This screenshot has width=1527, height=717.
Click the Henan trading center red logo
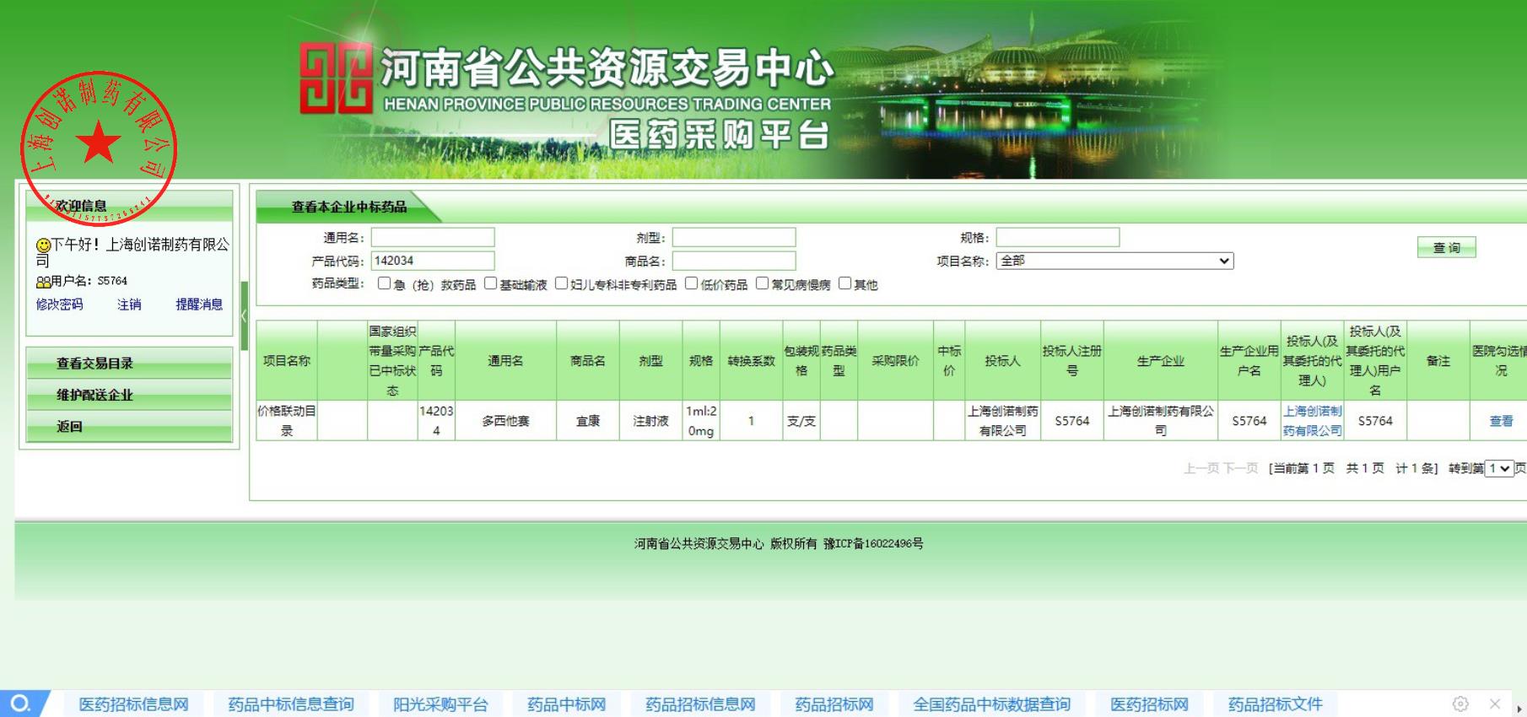[336, 78]
